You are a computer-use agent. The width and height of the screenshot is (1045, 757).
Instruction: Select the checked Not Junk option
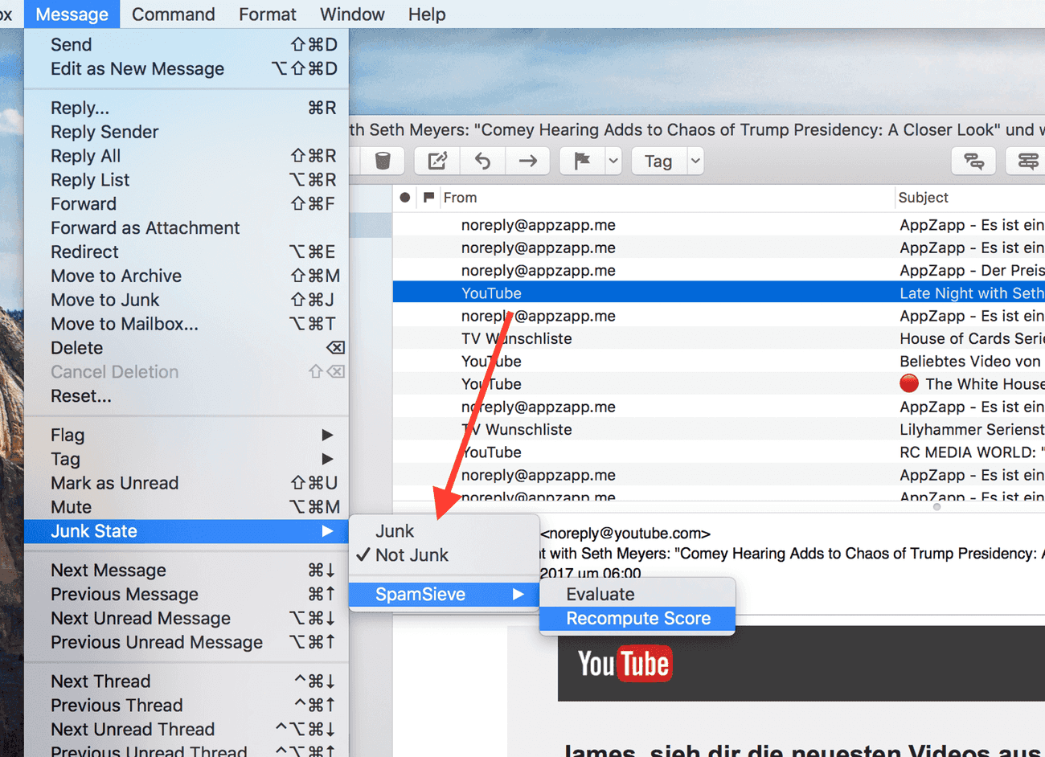click(x=444, y=555)
